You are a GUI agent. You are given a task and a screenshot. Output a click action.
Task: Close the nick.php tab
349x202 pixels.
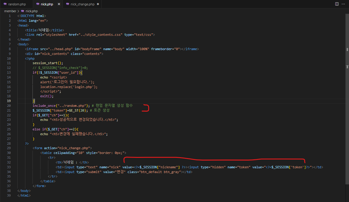click(59, 4)
